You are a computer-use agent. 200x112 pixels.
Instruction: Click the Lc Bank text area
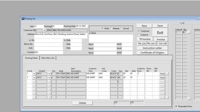click(111, 39)
